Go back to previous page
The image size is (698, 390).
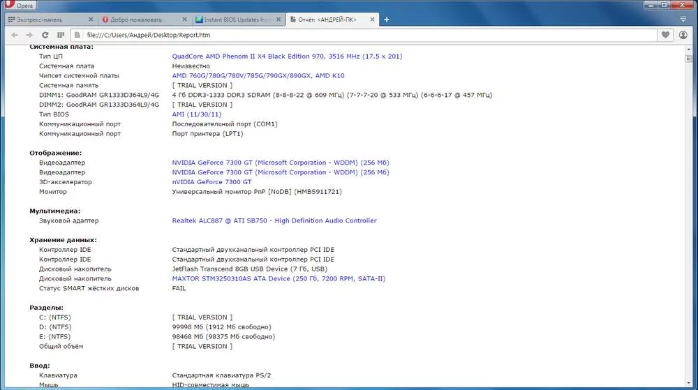pyautogui.click(x=15, y=35)
